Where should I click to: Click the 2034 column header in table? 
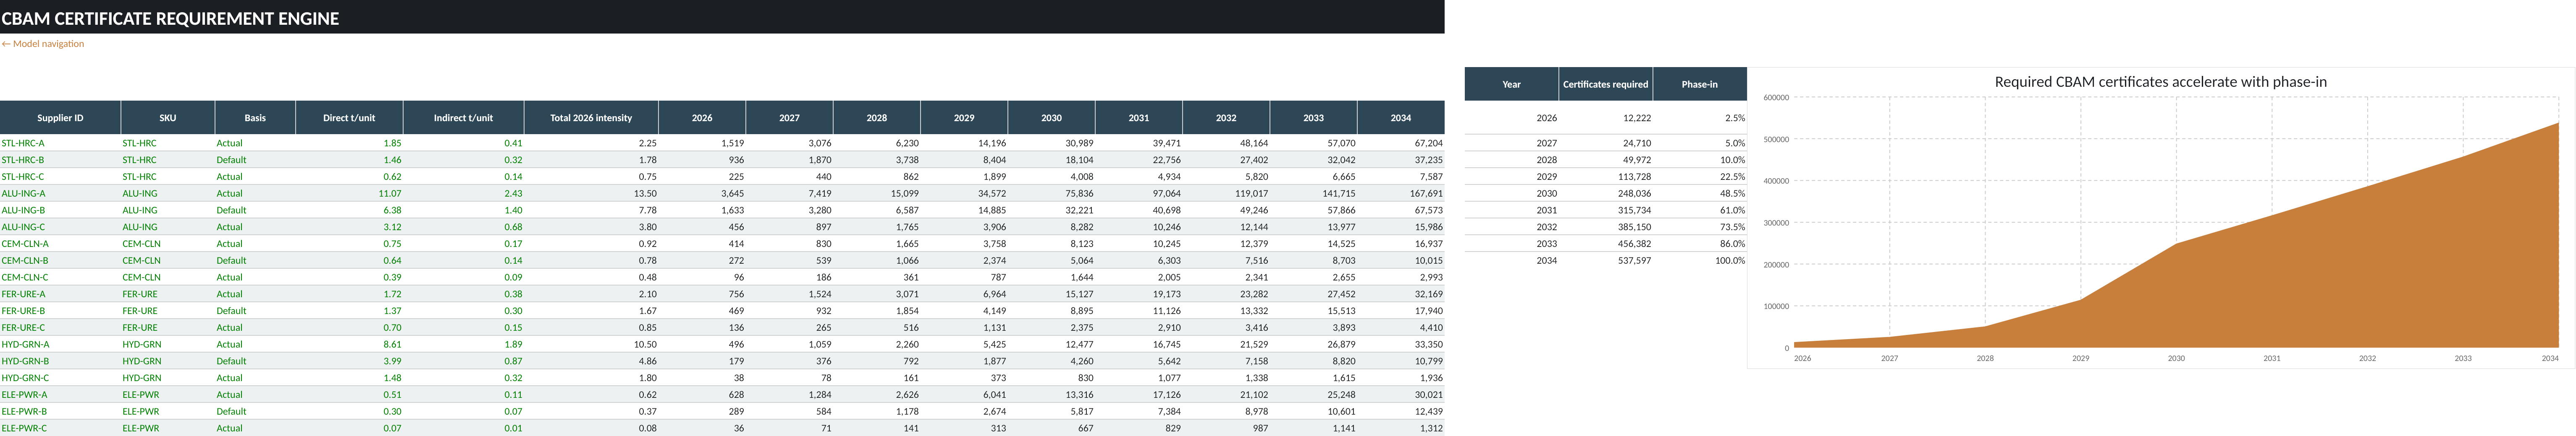(1400, 118)
